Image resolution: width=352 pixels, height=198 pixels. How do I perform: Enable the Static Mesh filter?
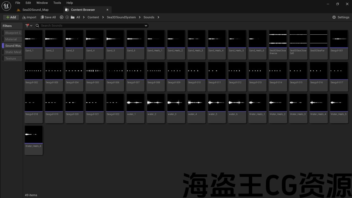point(12,52)
